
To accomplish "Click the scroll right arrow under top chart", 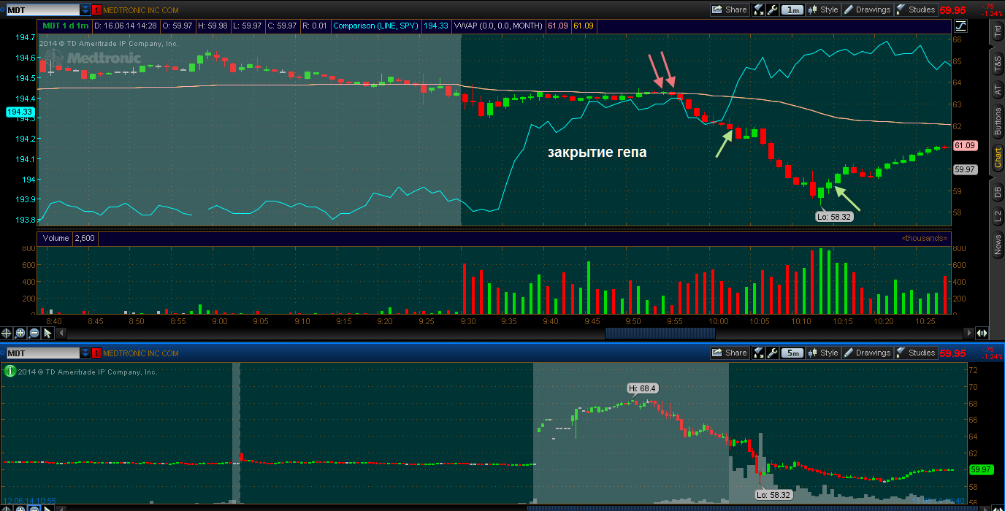I will 969,333.
